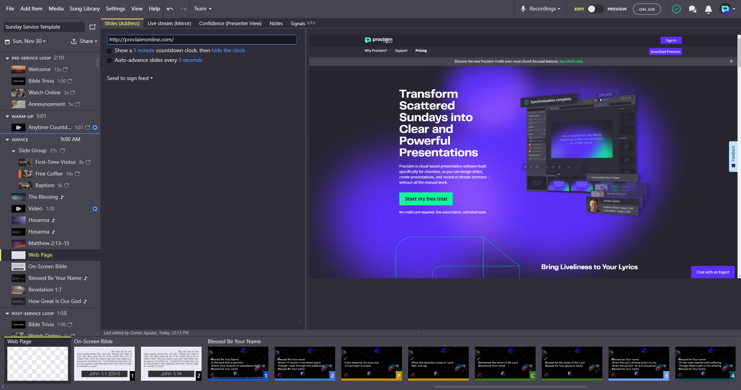Open the chat messages icon
The width and height of the screenshot is (741, 390).
click(693, 9)
